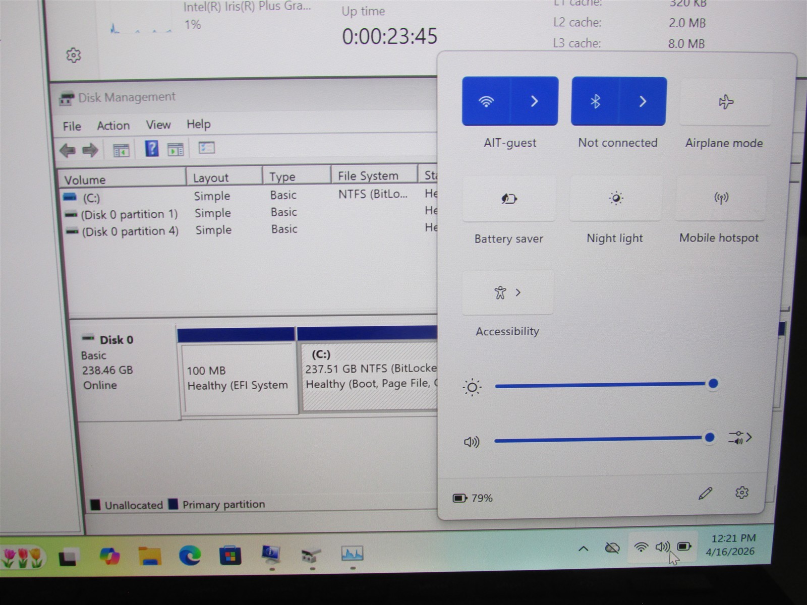Screen dimensions: 807x605
Task: Expand Bluetooth devices with chevron
Action: coord(643,101)
